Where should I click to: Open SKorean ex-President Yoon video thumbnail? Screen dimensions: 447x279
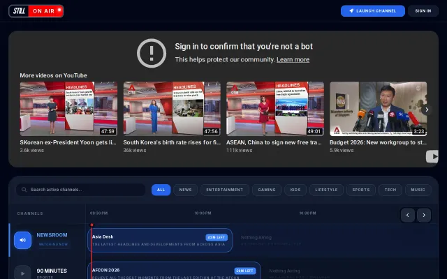(68, 109)
